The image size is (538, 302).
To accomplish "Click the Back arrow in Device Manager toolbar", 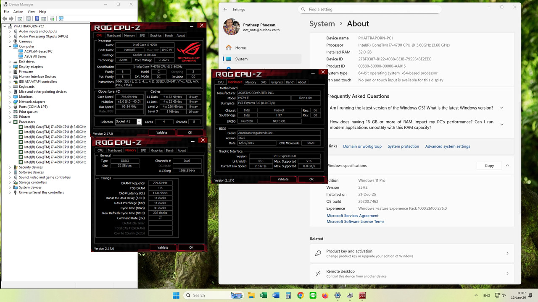I will tap(5, 18).
